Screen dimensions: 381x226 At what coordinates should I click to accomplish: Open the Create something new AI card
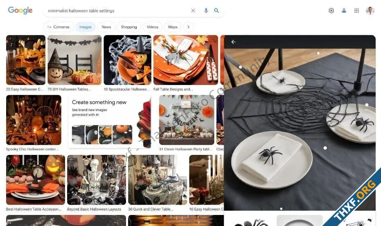click(x=110, y=122)
